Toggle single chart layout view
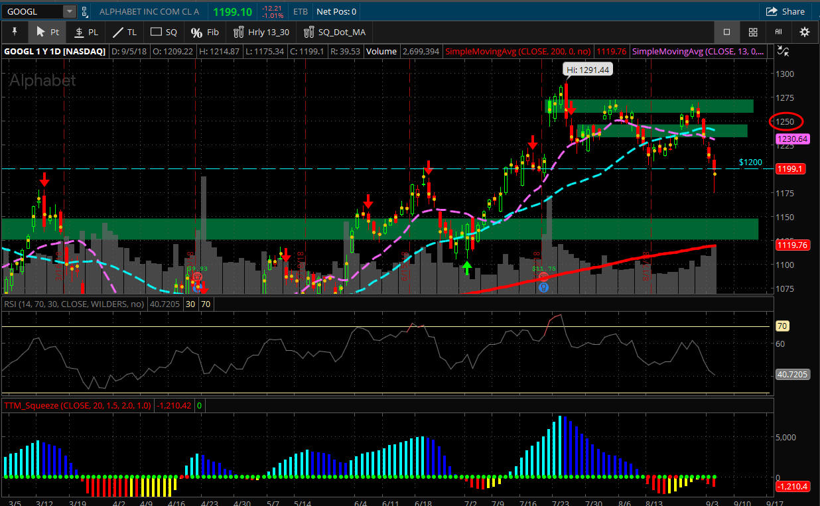Image resolution: width=820 pixels, height=506 pixels. click(x=726, y=32)
